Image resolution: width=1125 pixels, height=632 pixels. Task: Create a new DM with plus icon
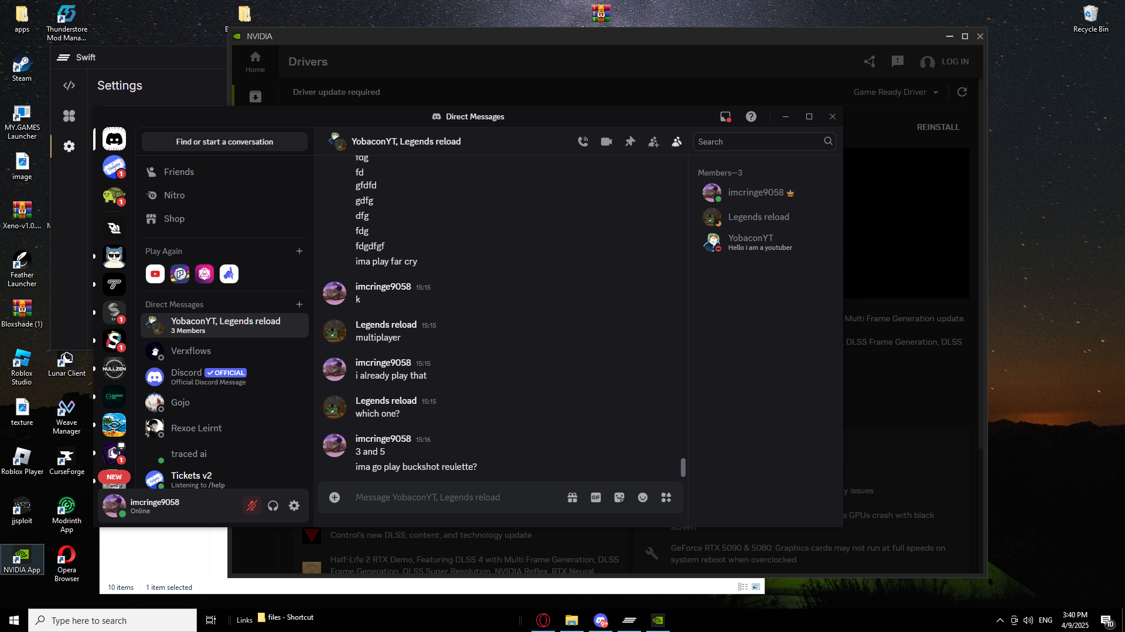299,304
